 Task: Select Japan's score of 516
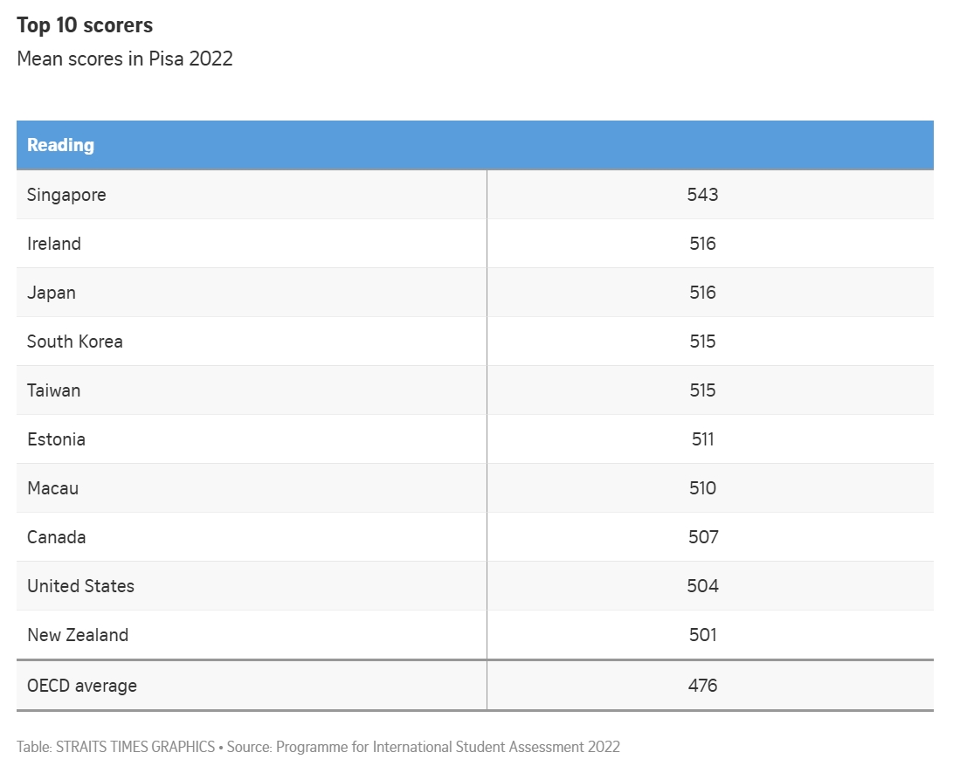tap(702, 293)
